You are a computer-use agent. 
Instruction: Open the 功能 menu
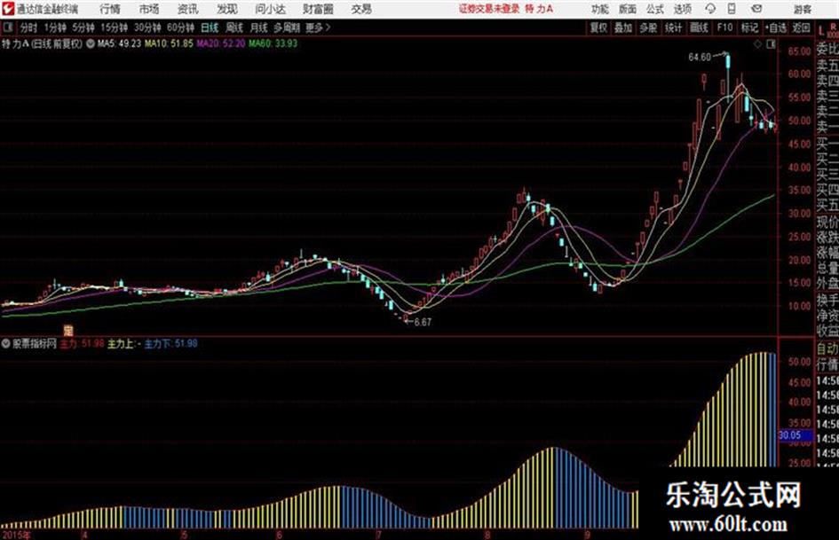(x=600, y=9)
